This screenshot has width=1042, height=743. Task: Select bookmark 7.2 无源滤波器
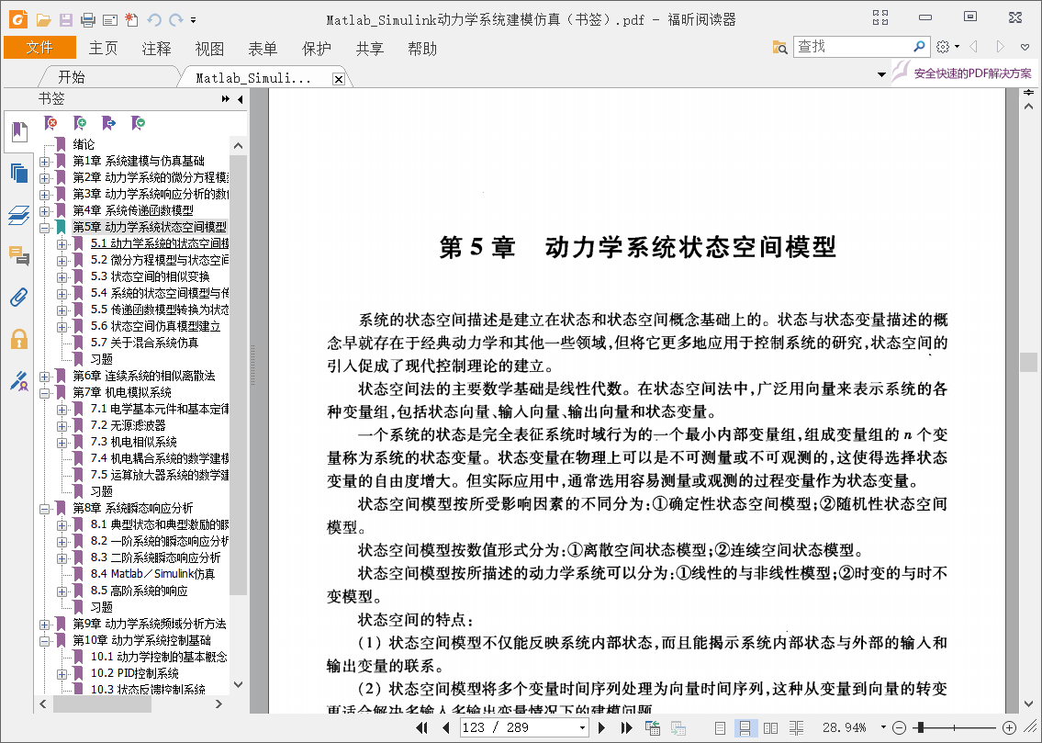coord(129,425)
